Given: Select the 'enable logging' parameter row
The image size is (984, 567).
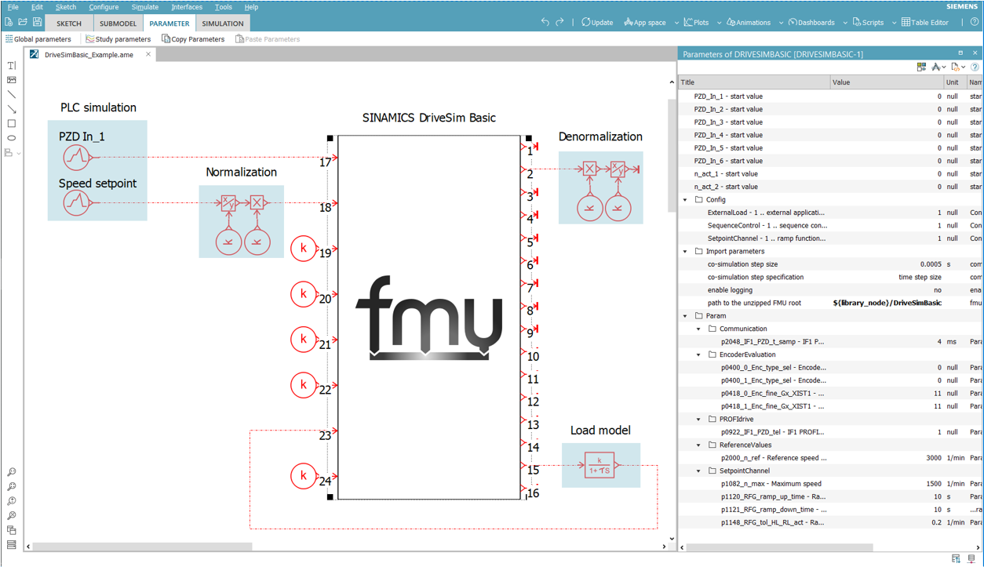Looking at the screenshot, I should pos(831,290).
